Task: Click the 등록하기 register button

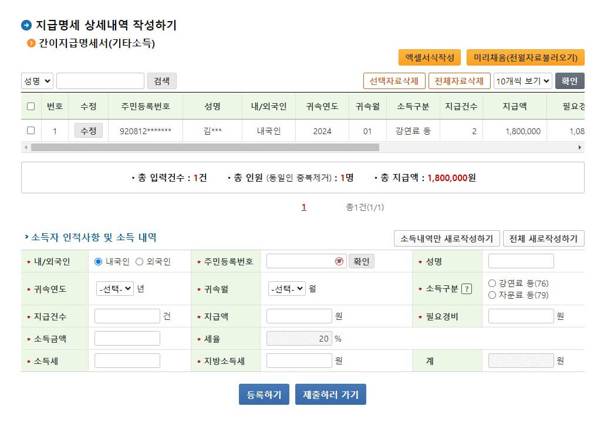Action: click(x=264, y=394)
